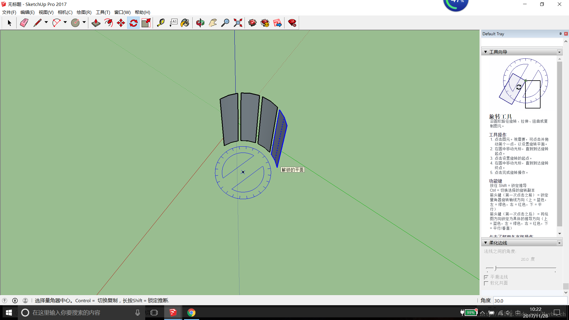Pin the Default Tray panel
Screen dimensions: 569x320
tap(560, 34)
